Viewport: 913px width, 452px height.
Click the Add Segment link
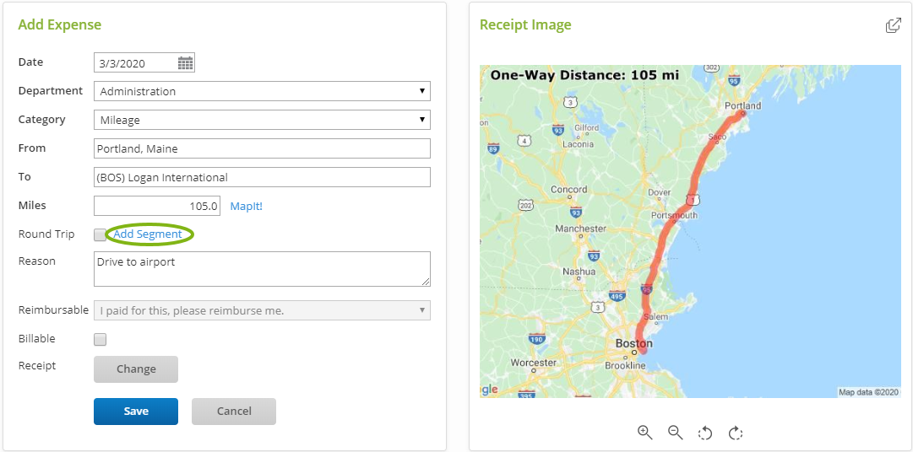pyautogui.click(x=148, y=234)
